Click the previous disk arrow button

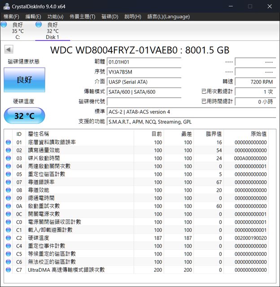(9, 49)
